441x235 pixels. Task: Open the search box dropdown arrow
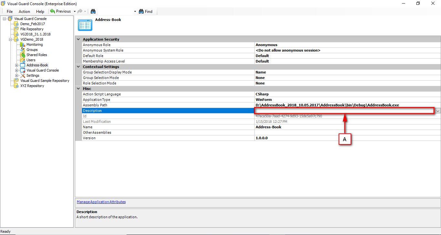point(135,11)
